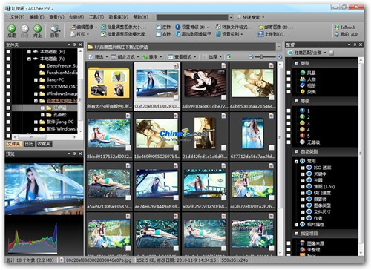The height and width of the screenshot is (270, 371).
Task: Click the Quick Search button
Action: [x=250, y=17]
